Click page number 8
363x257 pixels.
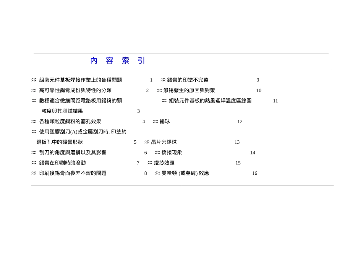tap(145, 173)
